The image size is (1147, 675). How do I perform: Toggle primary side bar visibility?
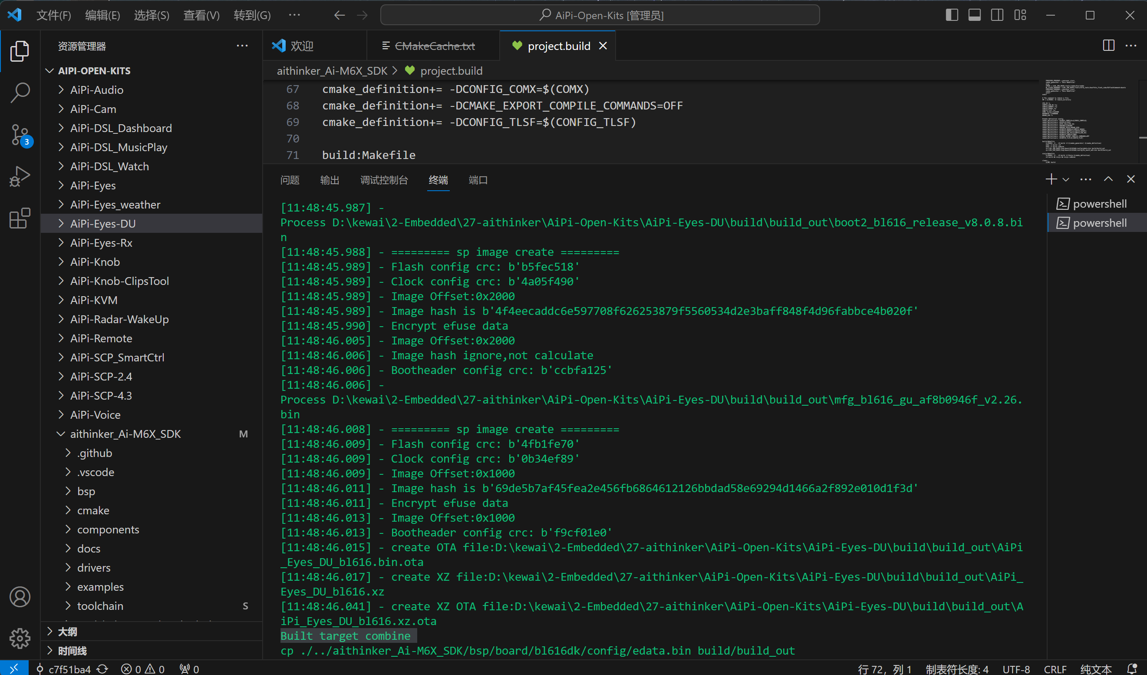click(x=952, y=15)
